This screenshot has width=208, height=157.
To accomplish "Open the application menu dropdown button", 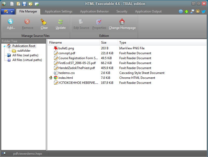I will coord(8,12).
